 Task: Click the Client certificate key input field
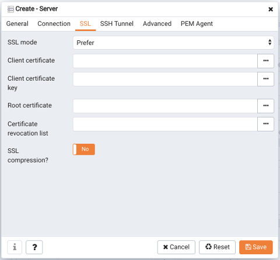[165, 79]
